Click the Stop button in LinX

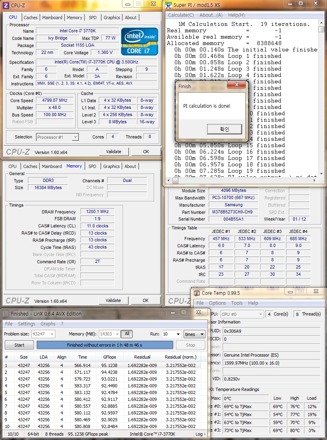(x=190, y=345)
